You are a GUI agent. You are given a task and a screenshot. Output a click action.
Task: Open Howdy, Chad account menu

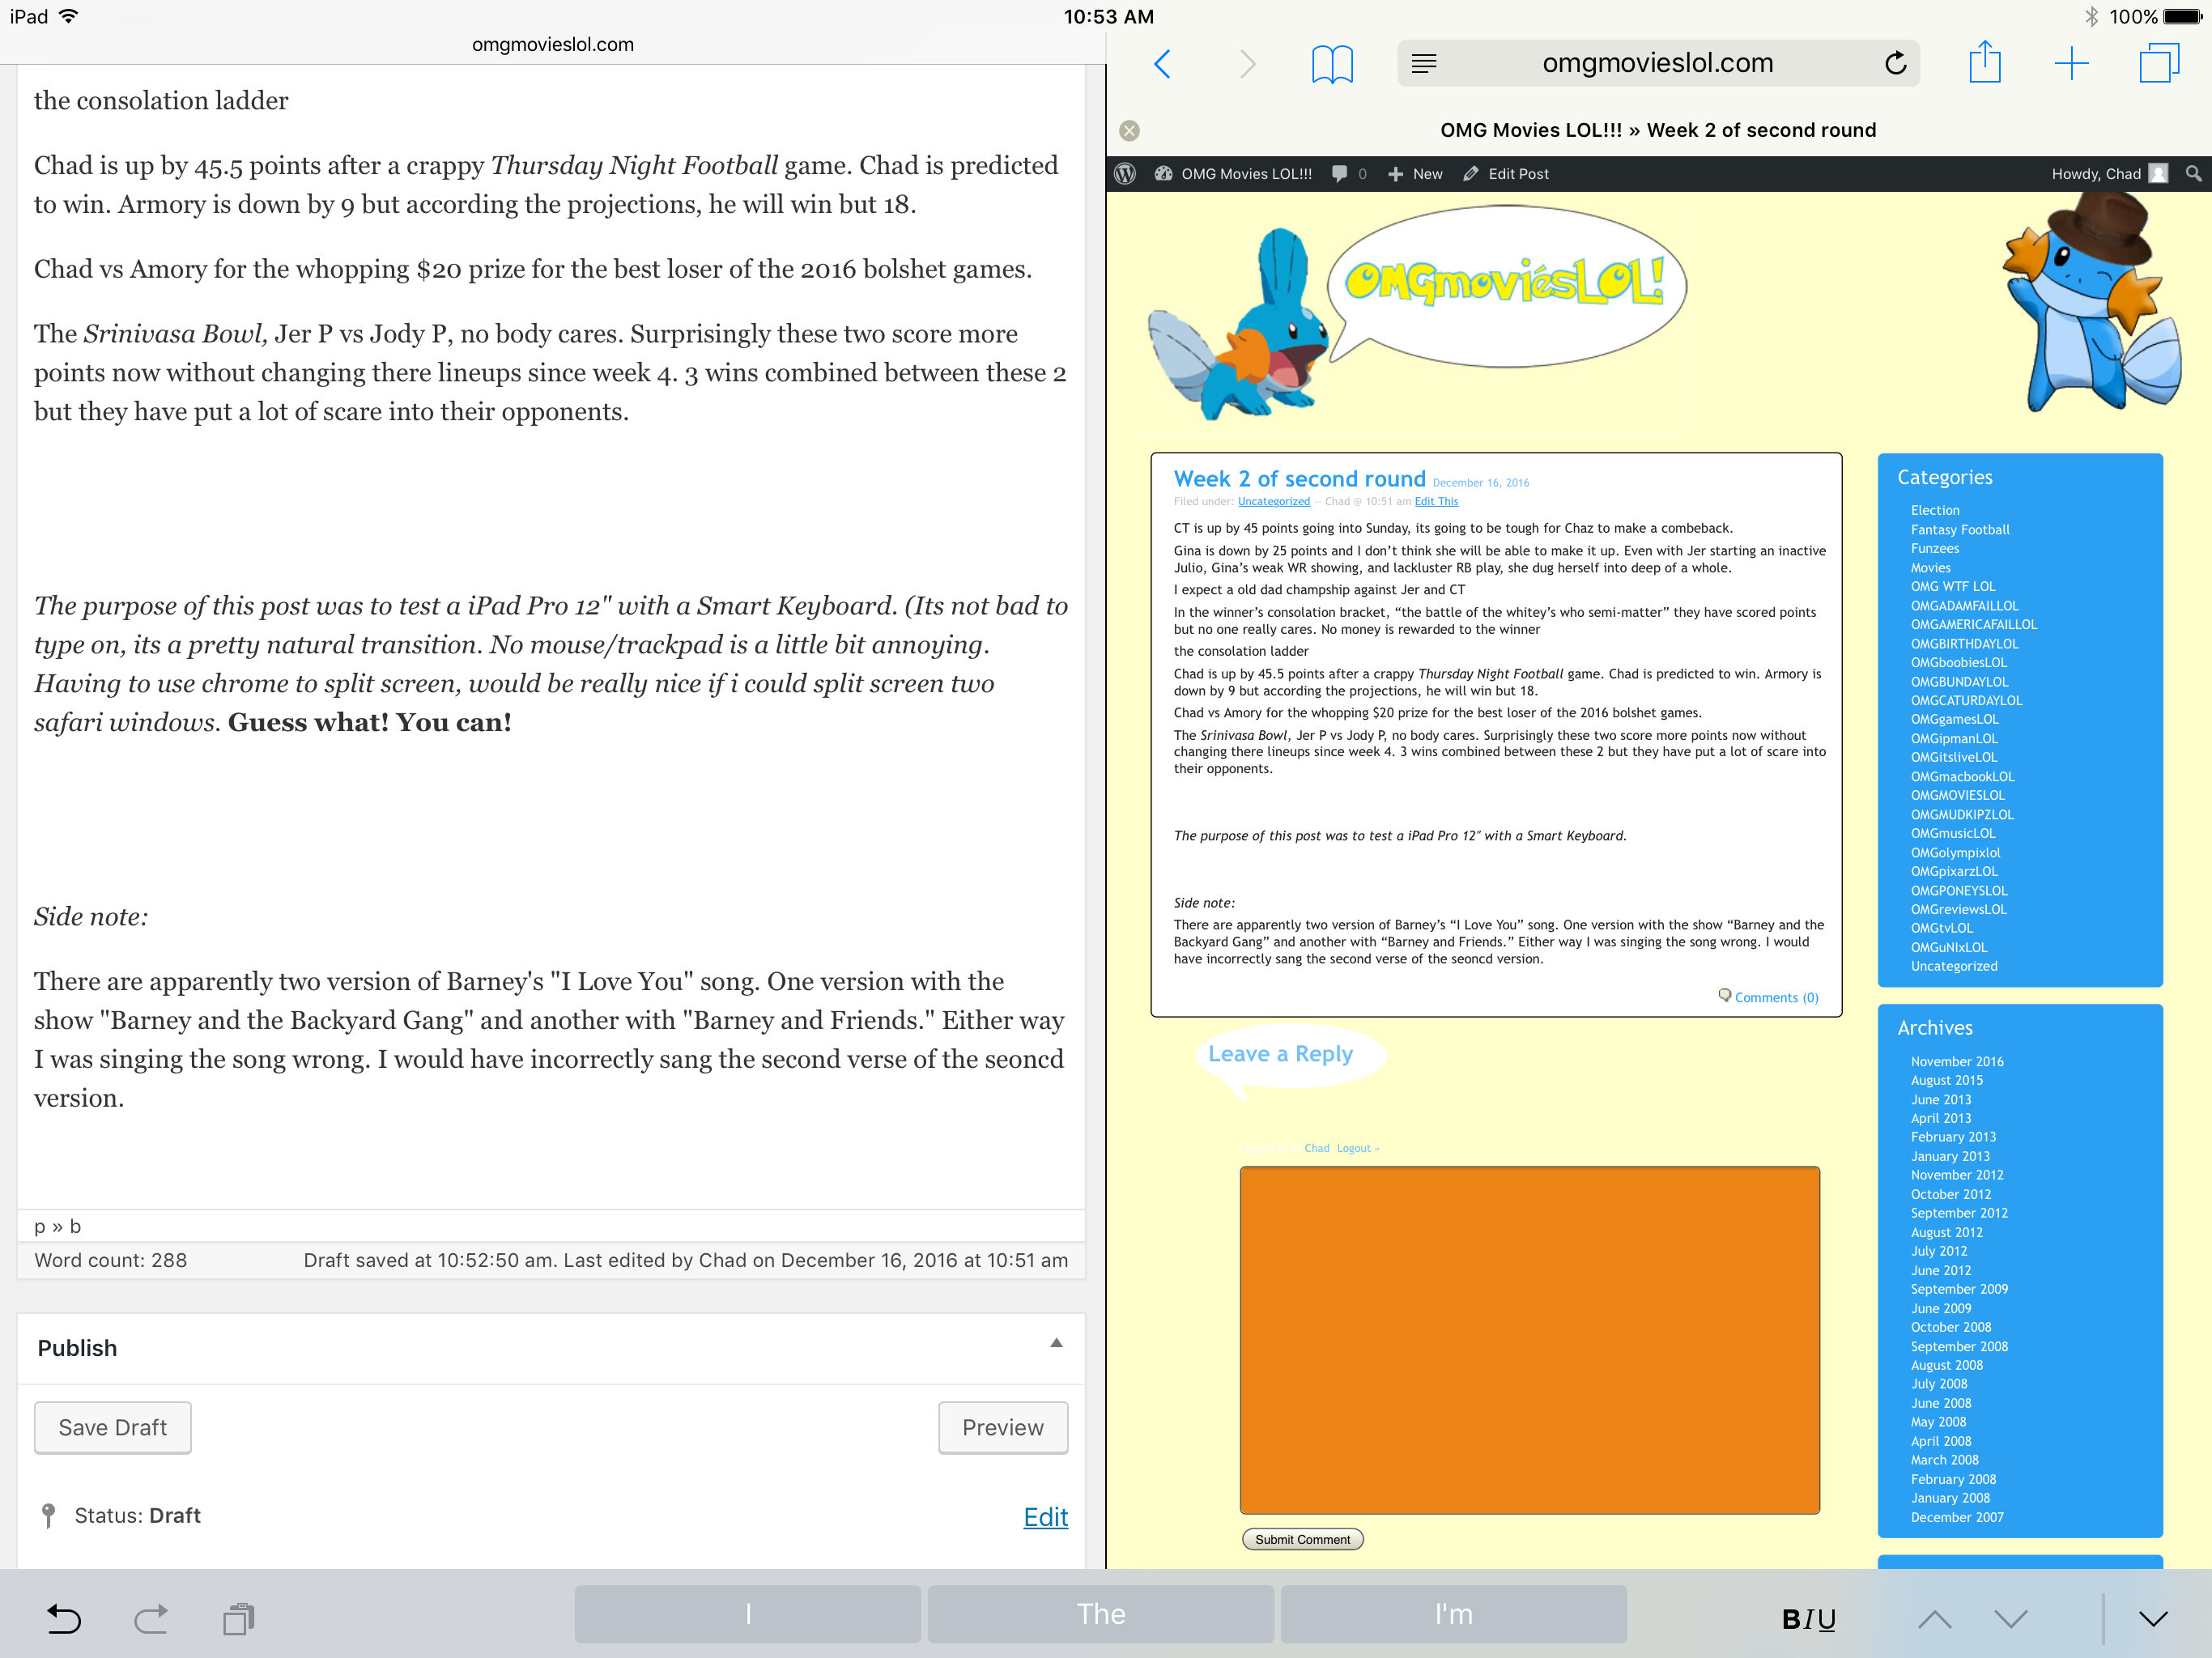pyautogui.click(x=2109, y=174)
